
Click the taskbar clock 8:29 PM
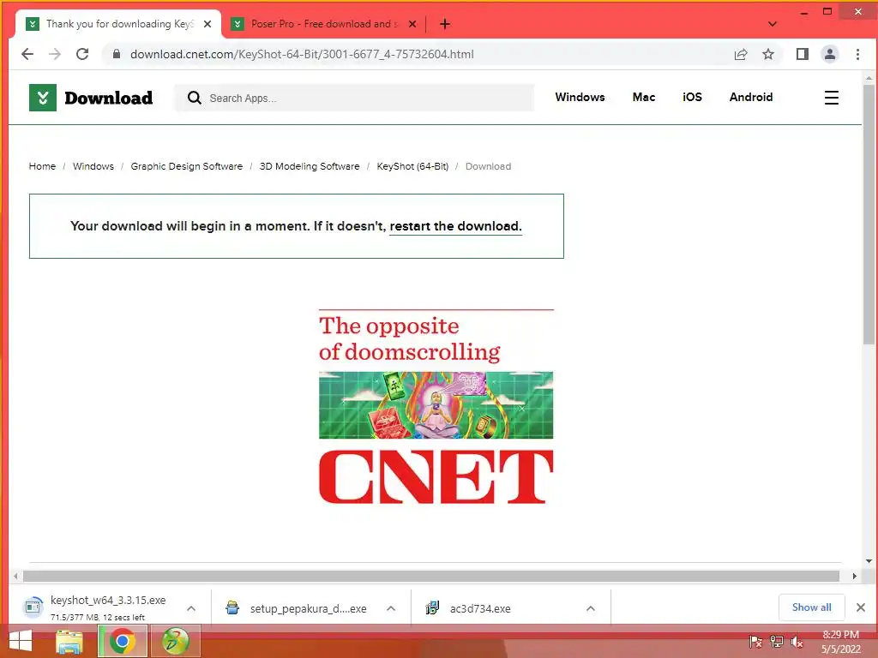pyautogui.click(x=840, y=635)
